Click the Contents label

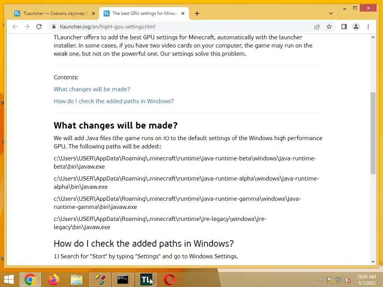click(66, 77)
